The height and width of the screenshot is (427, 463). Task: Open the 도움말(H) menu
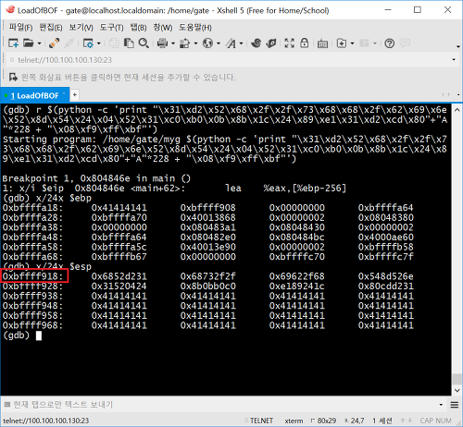[195, 28]
